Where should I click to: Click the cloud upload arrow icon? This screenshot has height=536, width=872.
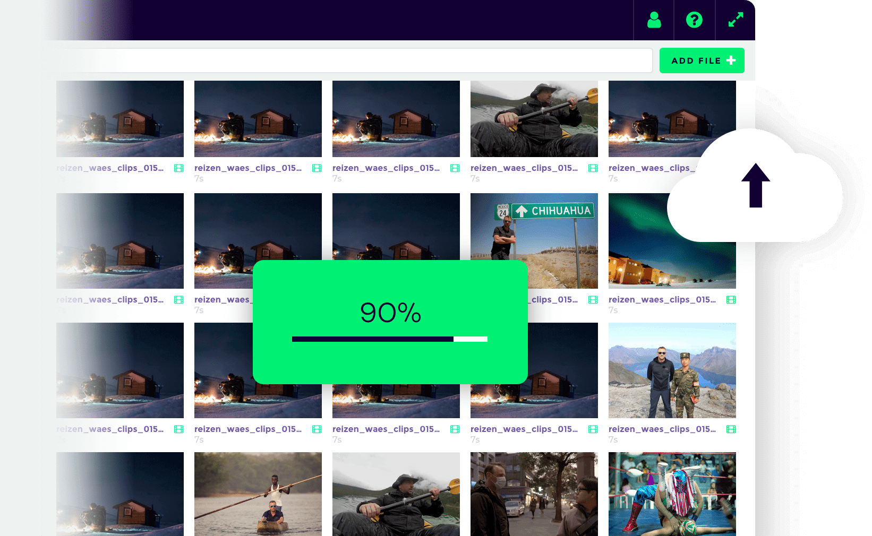tap(755, 186)
